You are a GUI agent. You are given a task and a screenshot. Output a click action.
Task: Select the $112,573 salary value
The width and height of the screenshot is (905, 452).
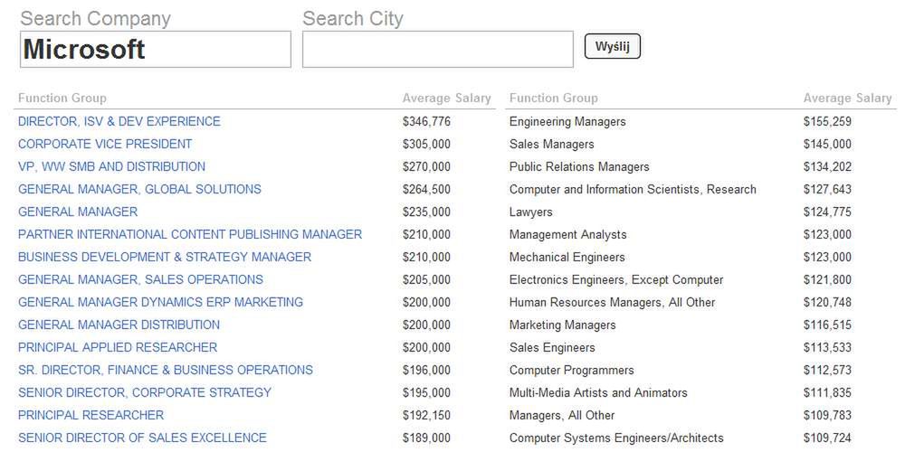[827, 370]
